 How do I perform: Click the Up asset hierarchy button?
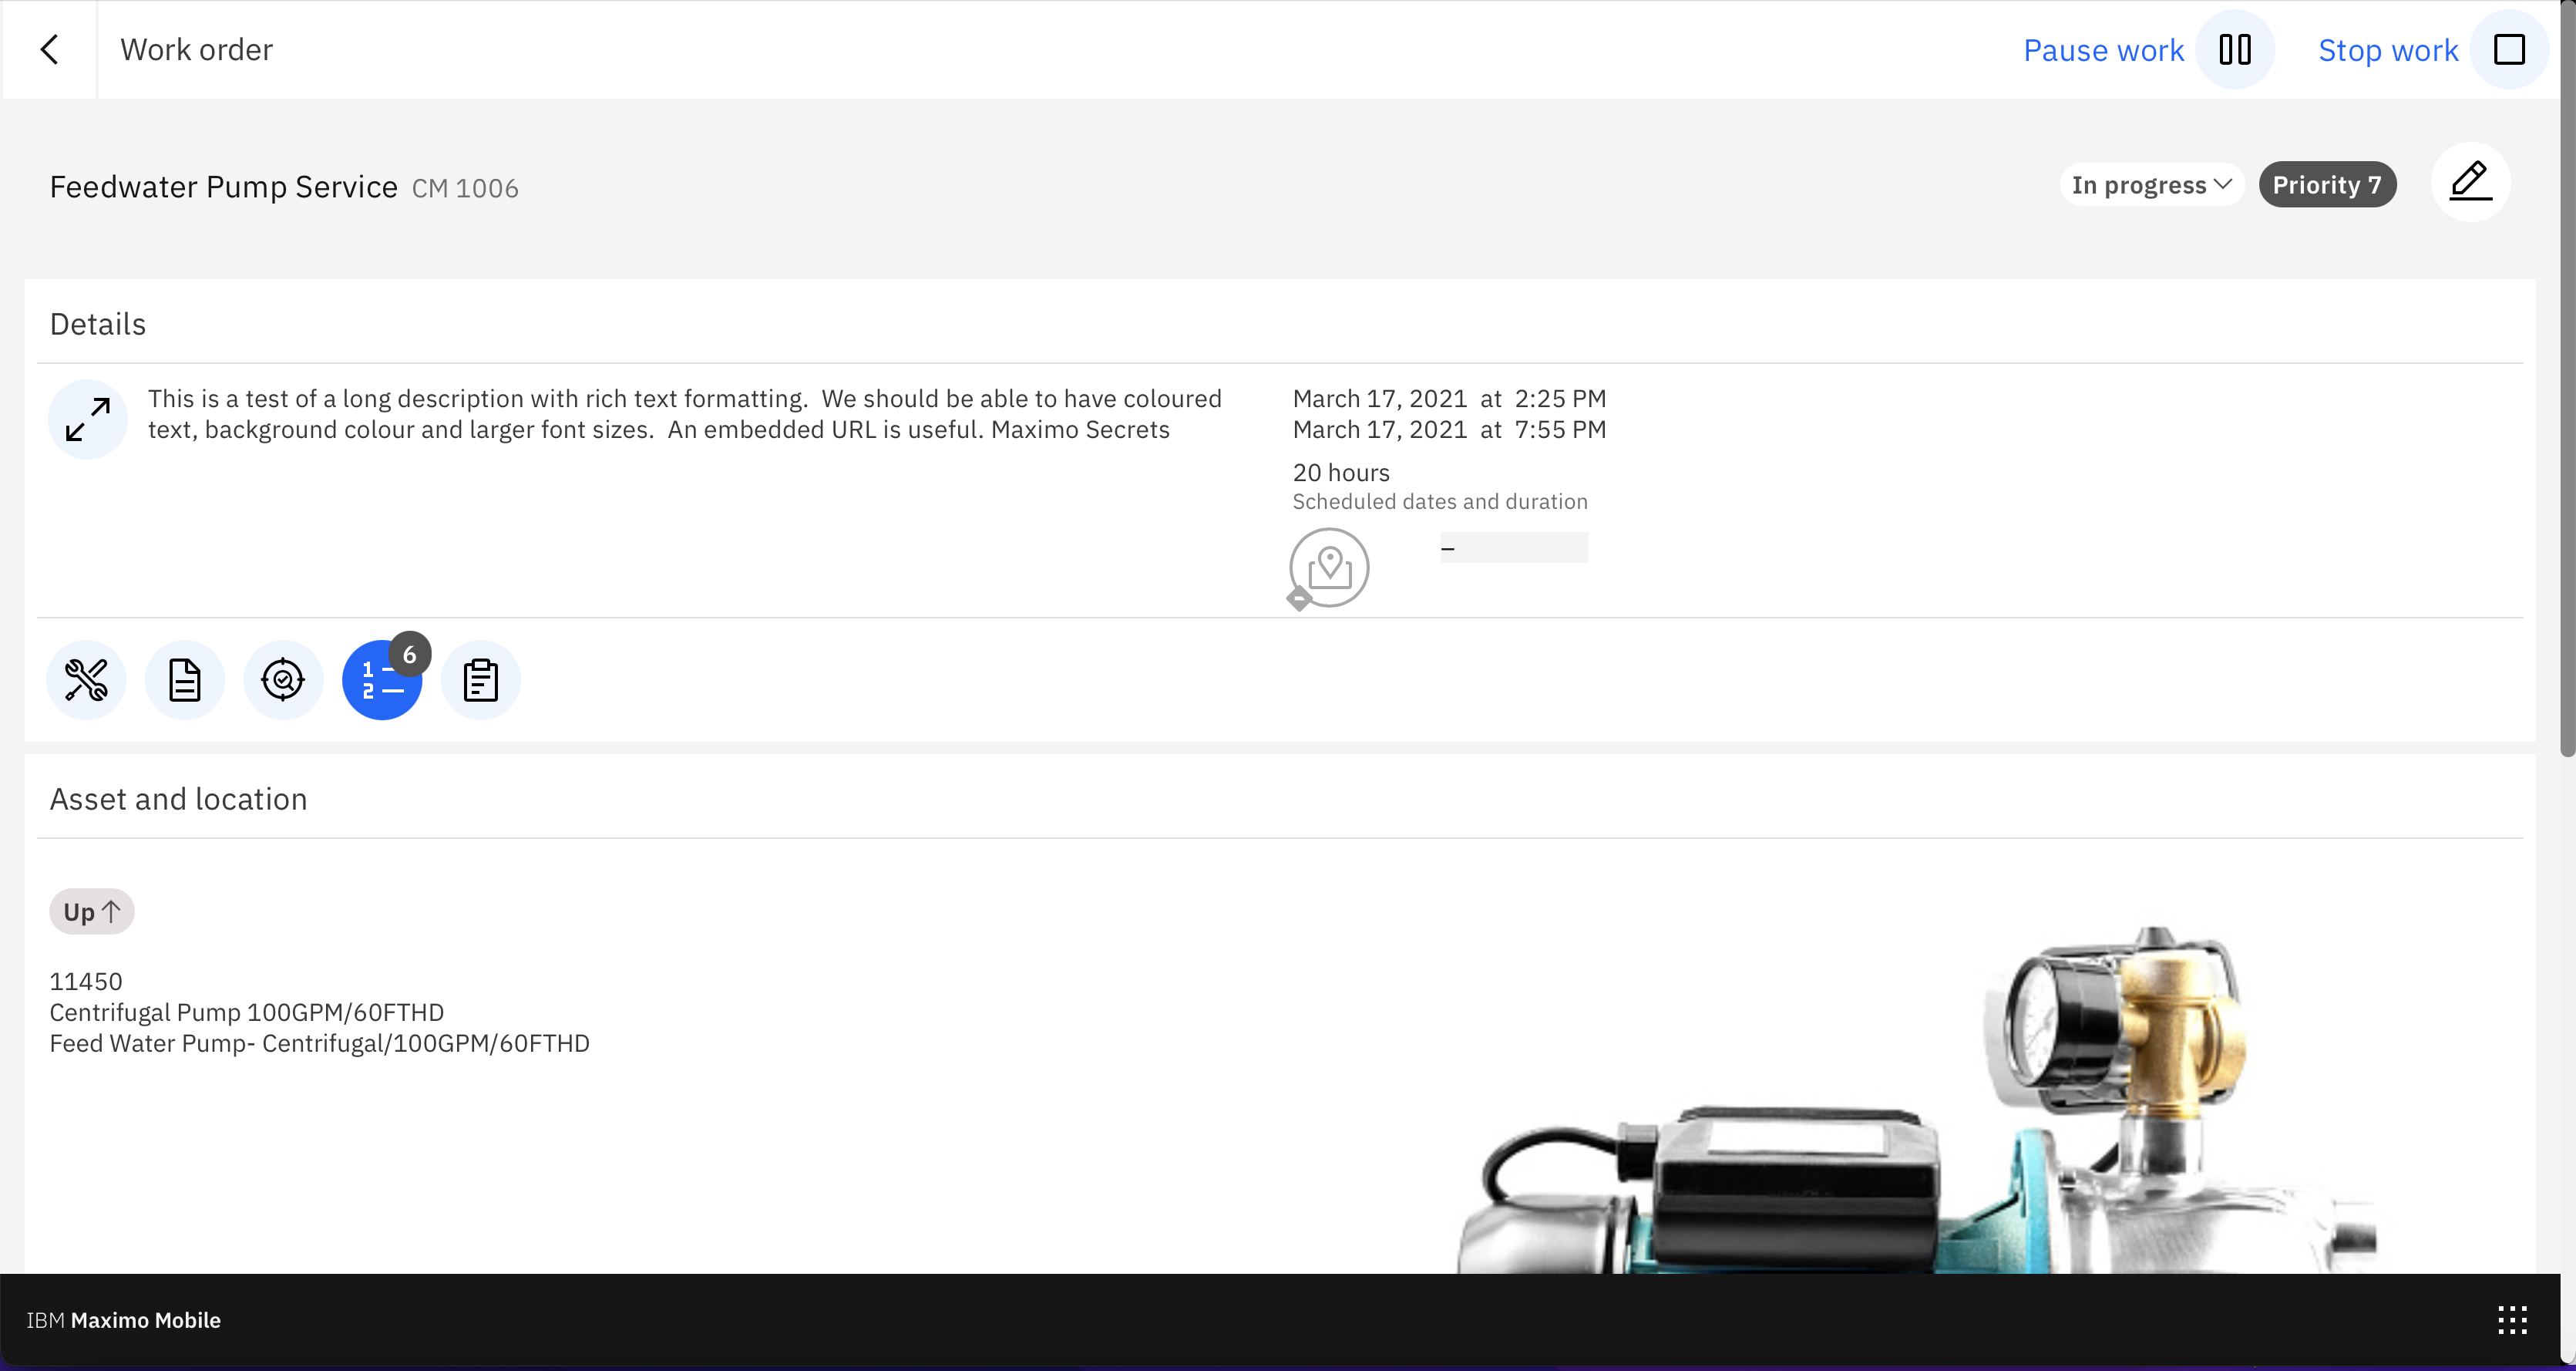[91, 911]
